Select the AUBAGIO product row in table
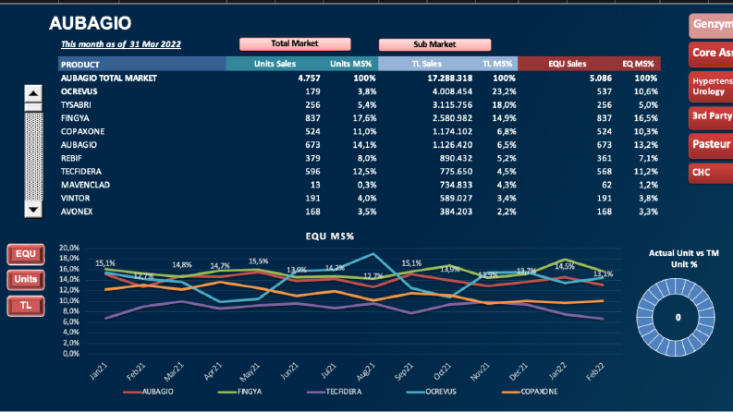 pyautogui.click(x=359, y=145)
